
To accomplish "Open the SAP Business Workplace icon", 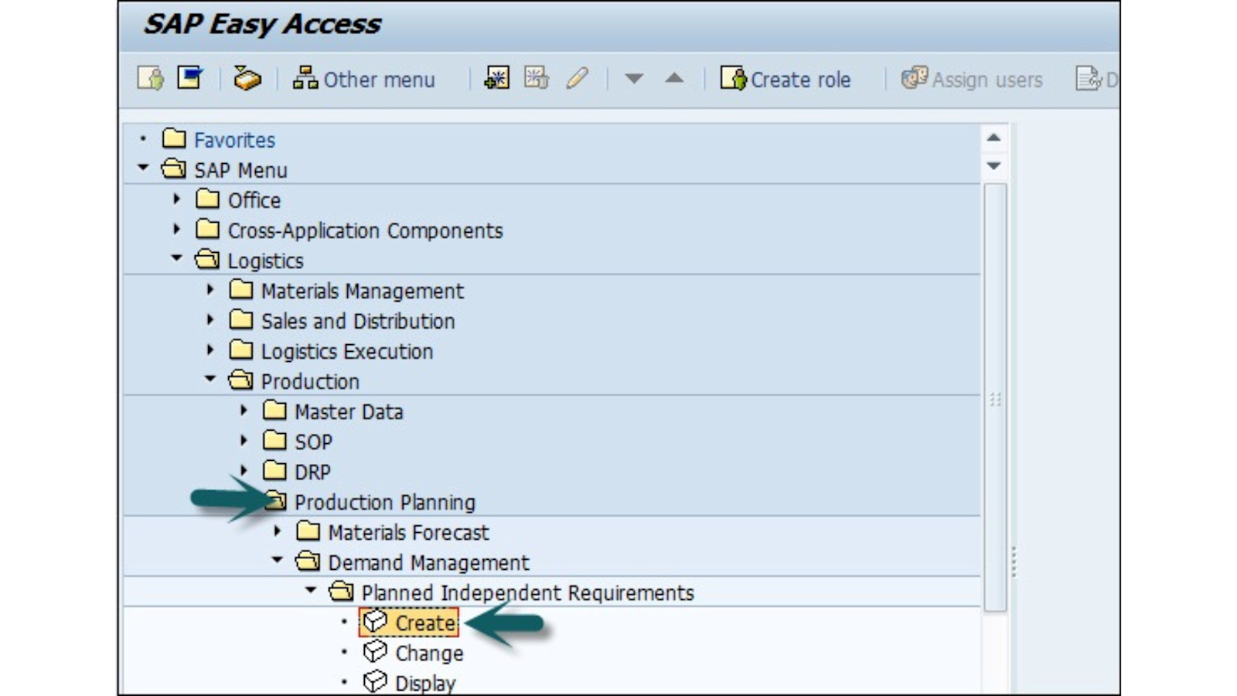I will click(247, 78).
